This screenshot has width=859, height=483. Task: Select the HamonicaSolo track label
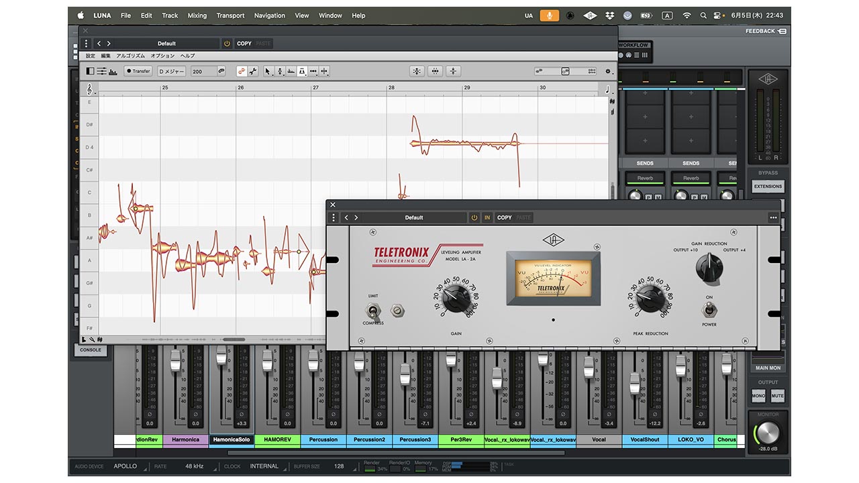232,440
